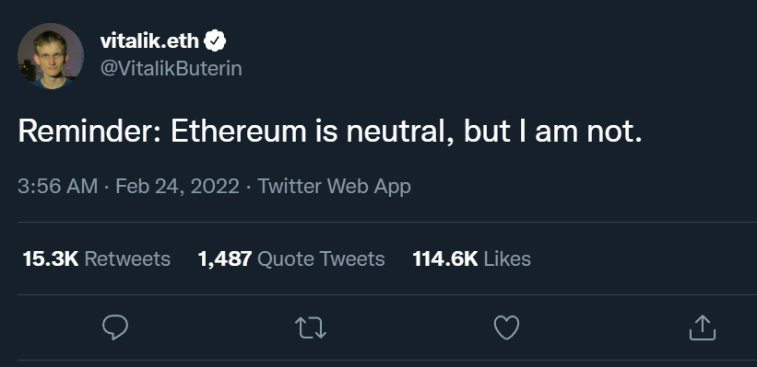Open the share tweet upload icon

point(702,327)
